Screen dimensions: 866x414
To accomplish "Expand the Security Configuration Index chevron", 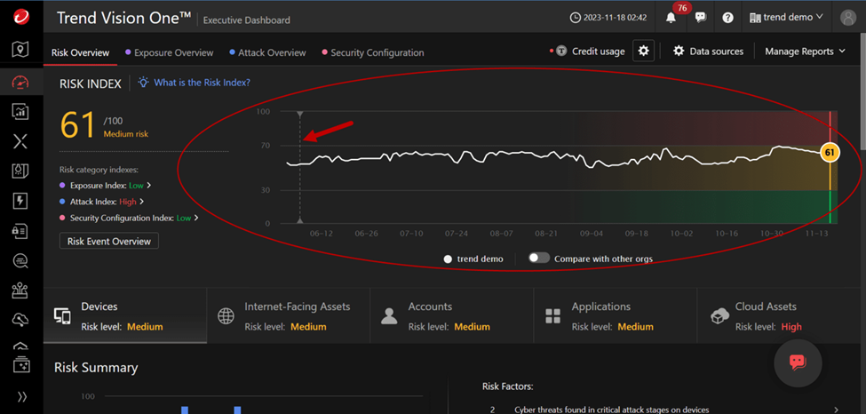I will pyautogui.click(x=196, y=219).
